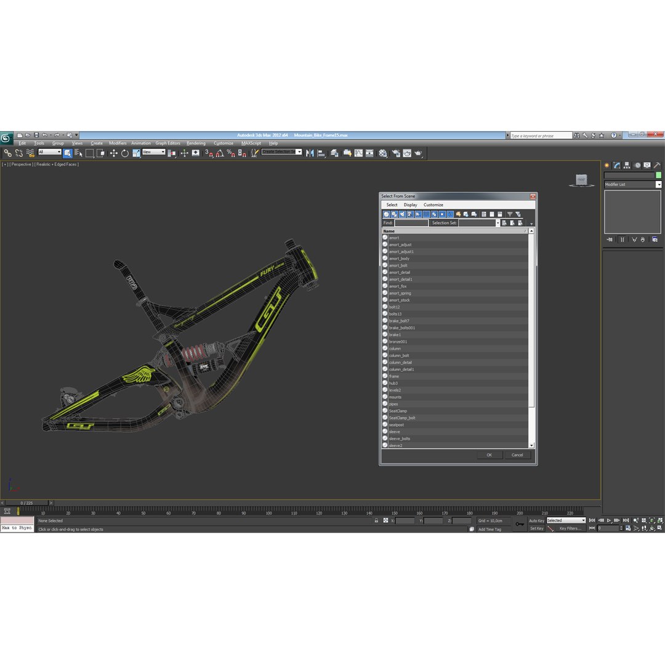The width and height of the screenshot is (665, 665).
Task: Open the reference coordinate View dropdown
Action: [x=153, y=152]
